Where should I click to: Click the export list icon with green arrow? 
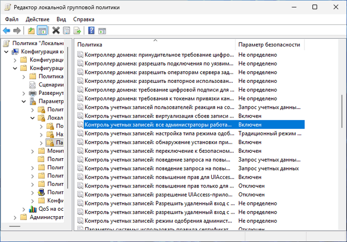tap(77, 31)
